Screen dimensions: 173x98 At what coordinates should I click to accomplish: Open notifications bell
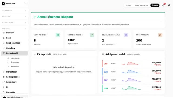coord(163,5)
